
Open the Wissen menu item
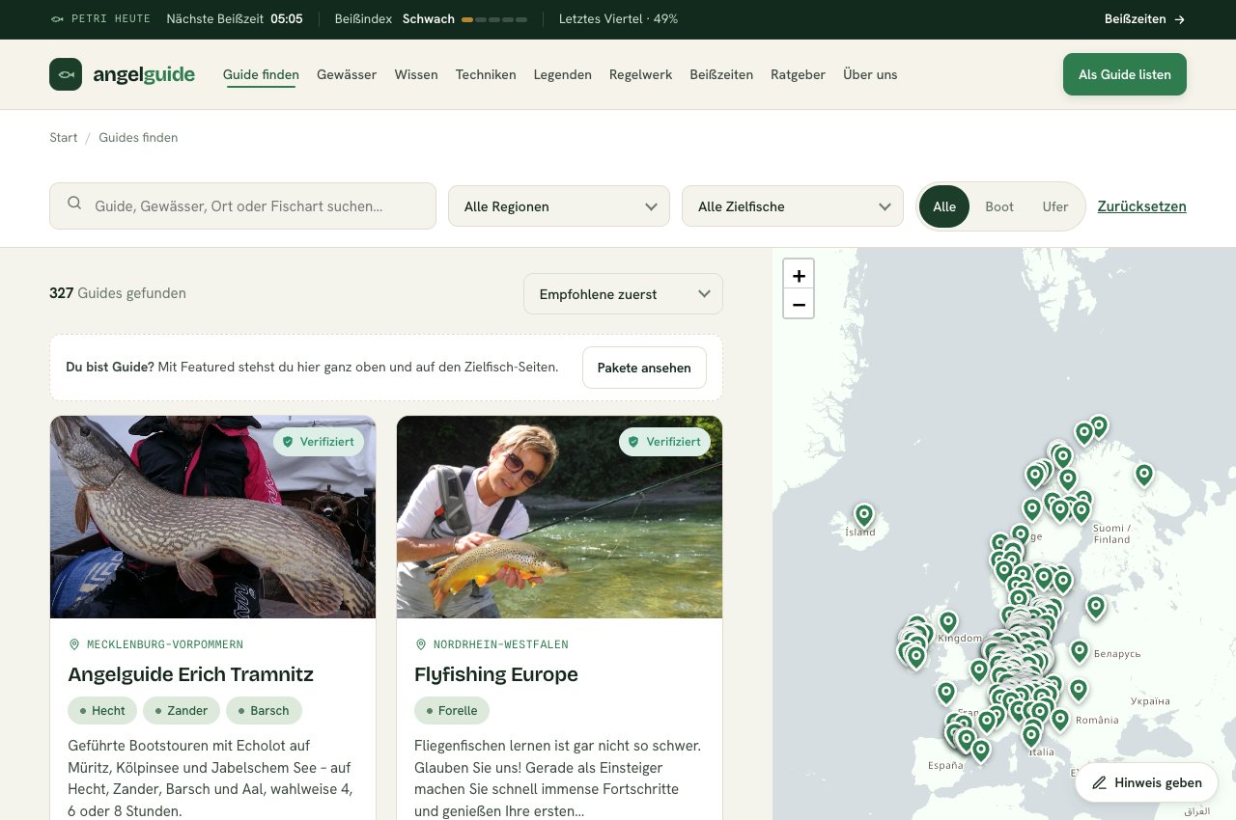tap(416, 74)
